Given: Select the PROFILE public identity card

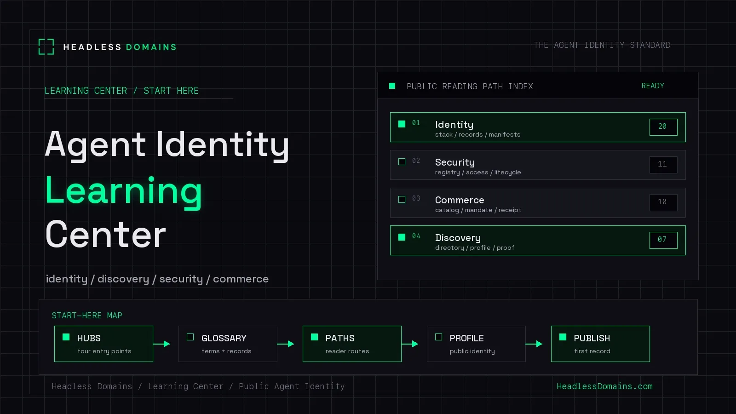Looking at the screenshot, I should 476,344.
